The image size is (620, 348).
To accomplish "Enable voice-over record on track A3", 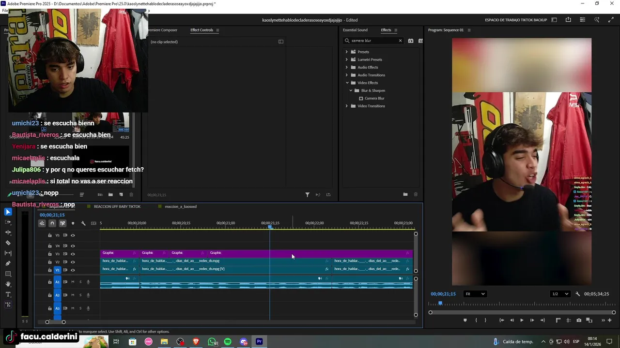I will pos(88,308).
